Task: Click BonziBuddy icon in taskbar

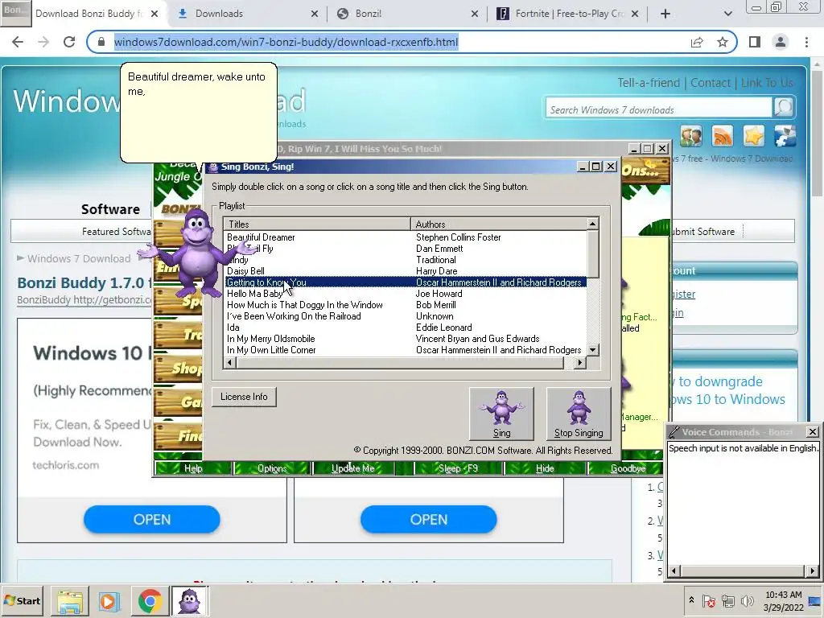Action: (189, 601)
